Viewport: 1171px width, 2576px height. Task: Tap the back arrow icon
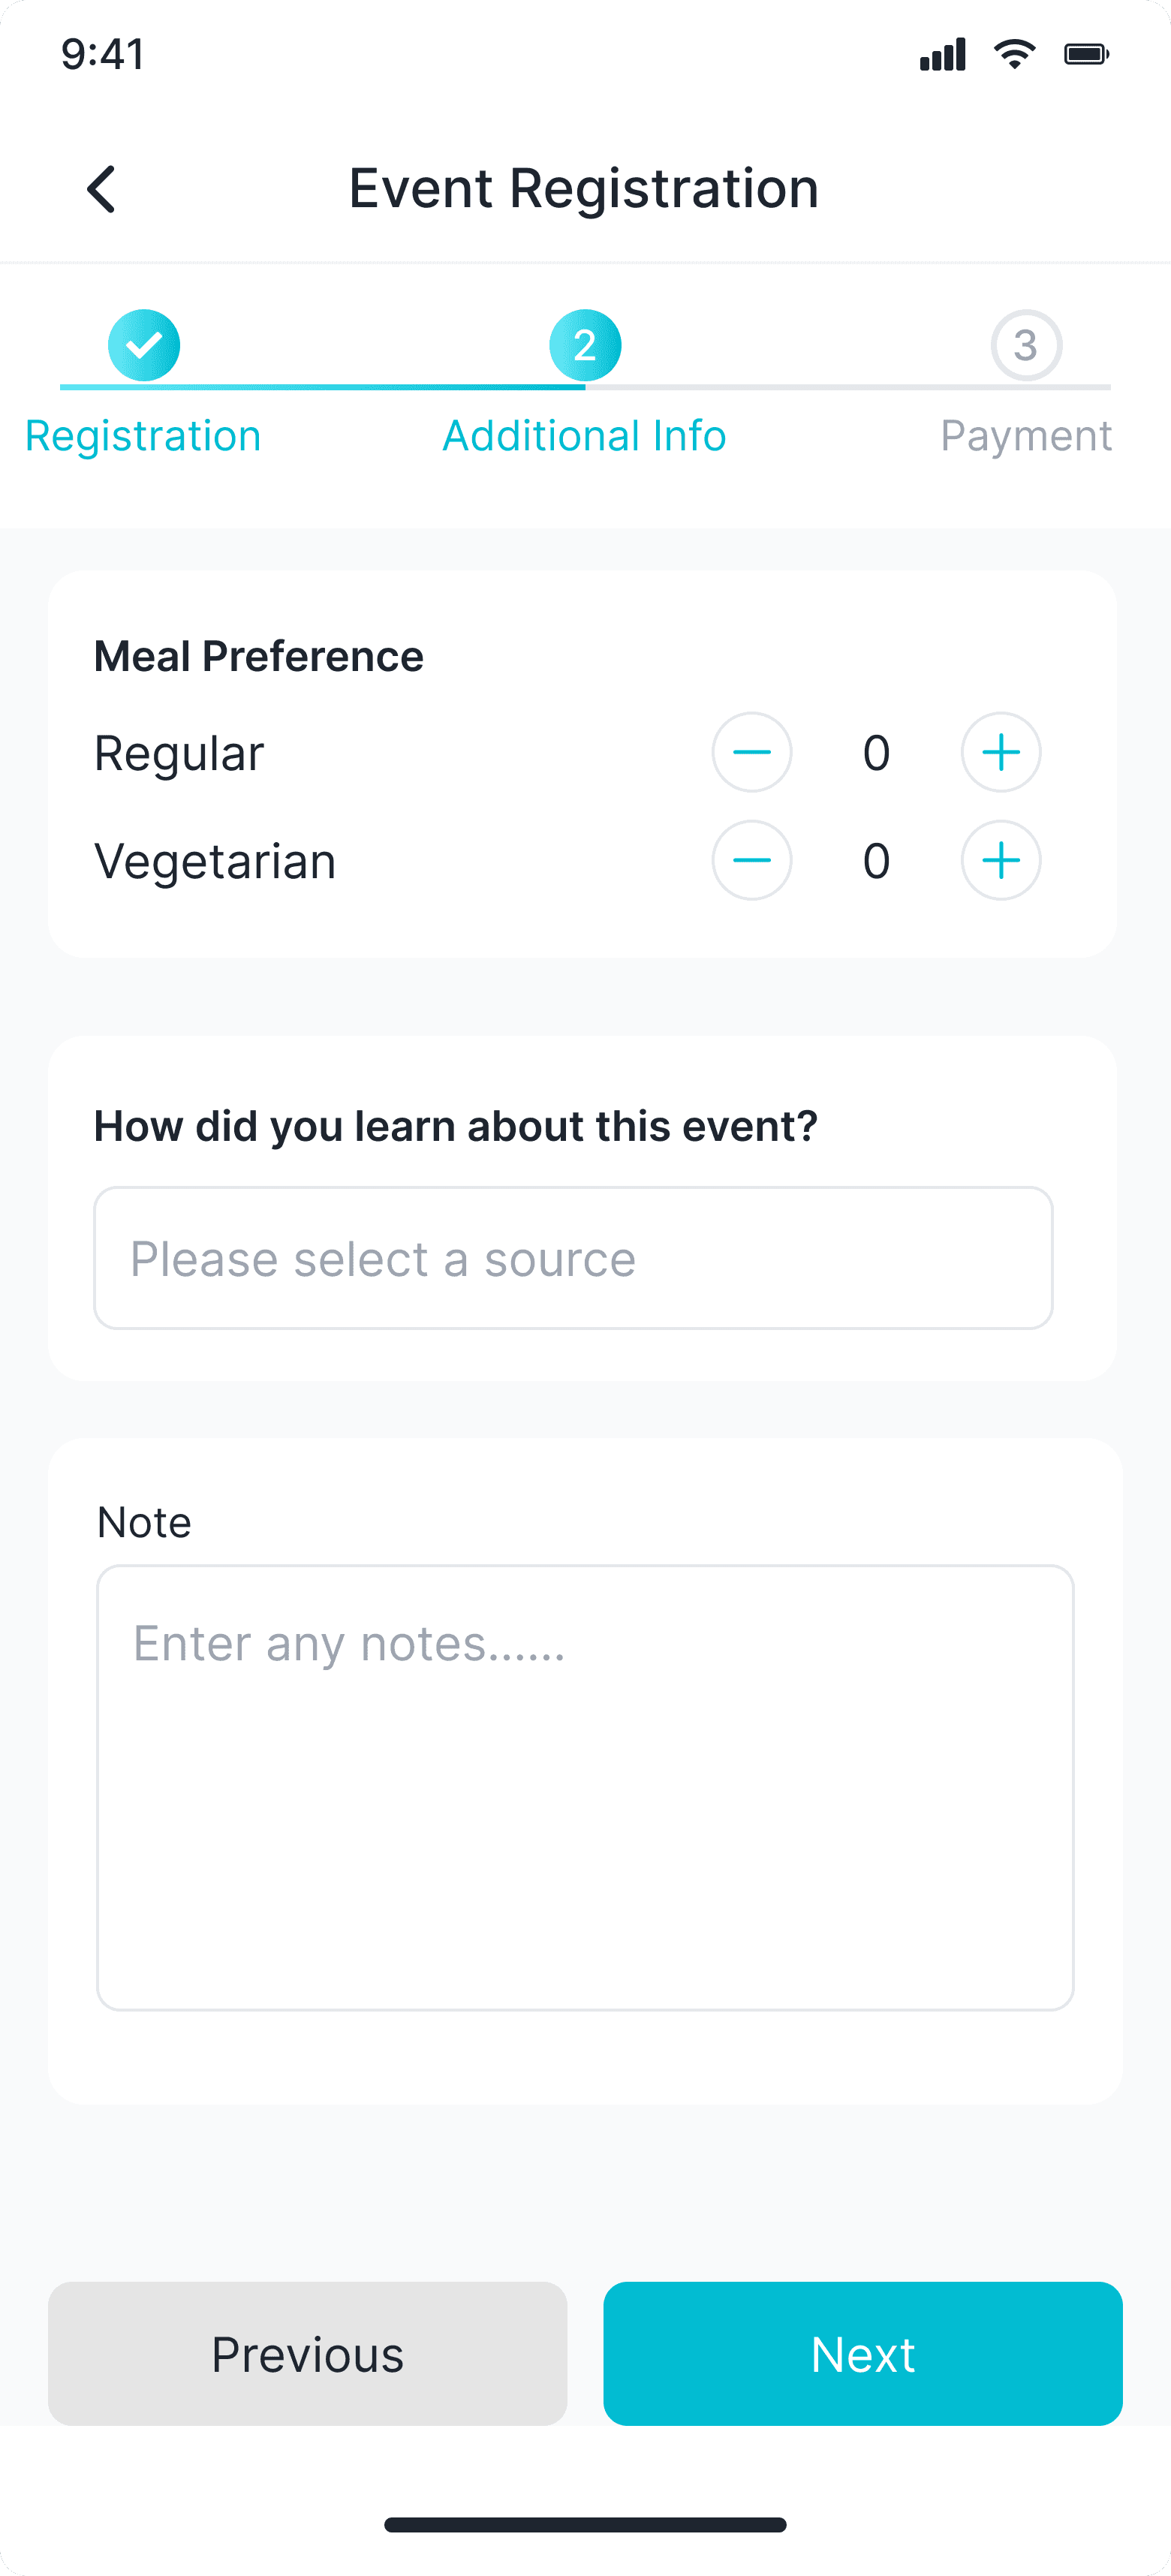[x=102, y=189]
